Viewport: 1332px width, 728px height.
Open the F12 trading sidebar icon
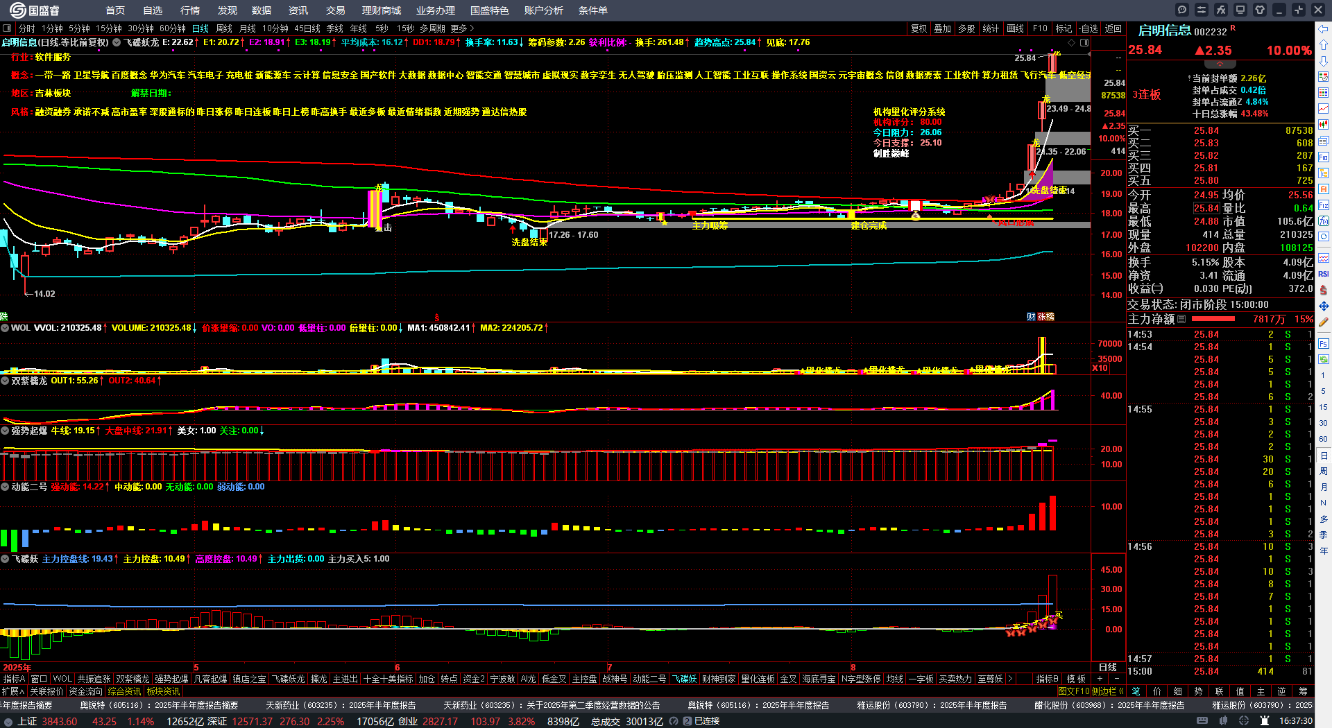1324,205
